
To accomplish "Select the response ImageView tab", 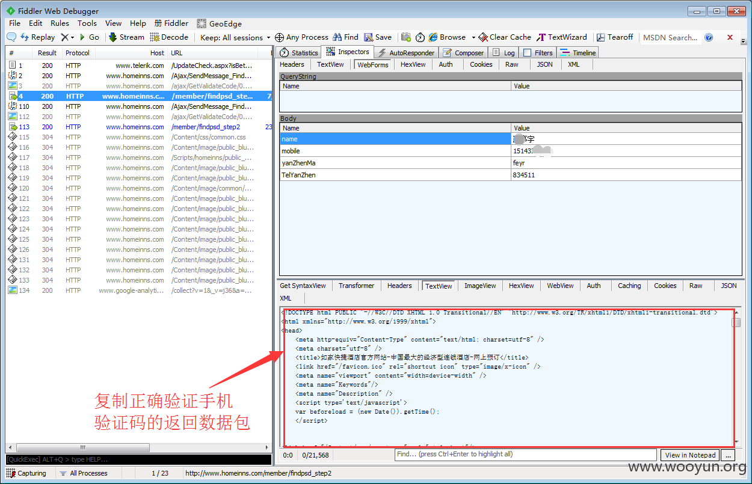I will [x=481, y=286].
